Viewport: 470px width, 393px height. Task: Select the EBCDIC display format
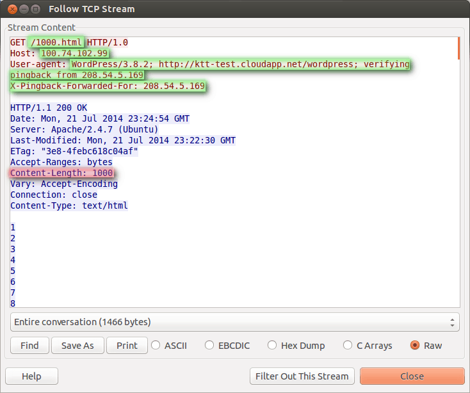pyautogui.click(x=227, y=346)
